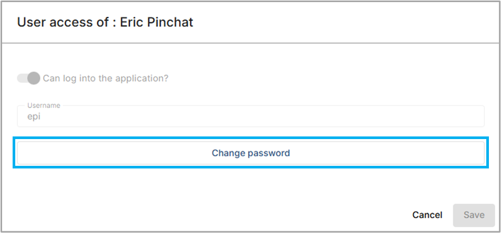
Task: Click the Change password button
Action: pyautogui.click(x=251, y=153)
